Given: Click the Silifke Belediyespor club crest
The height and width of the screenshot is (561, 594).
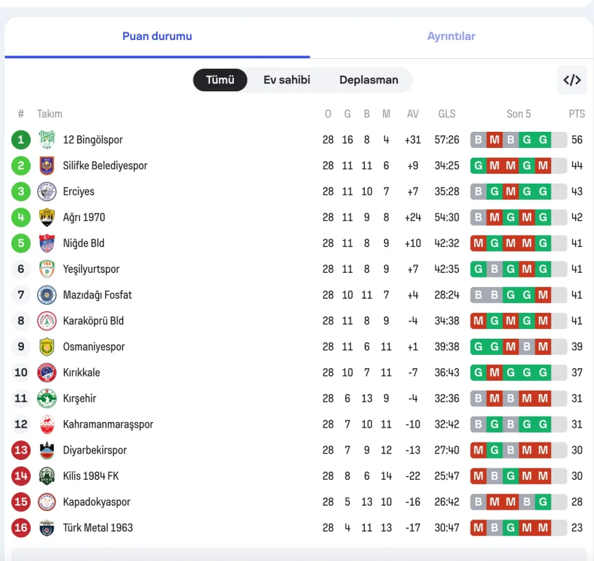Looking at the screenshot, I should tap(47, 165).
